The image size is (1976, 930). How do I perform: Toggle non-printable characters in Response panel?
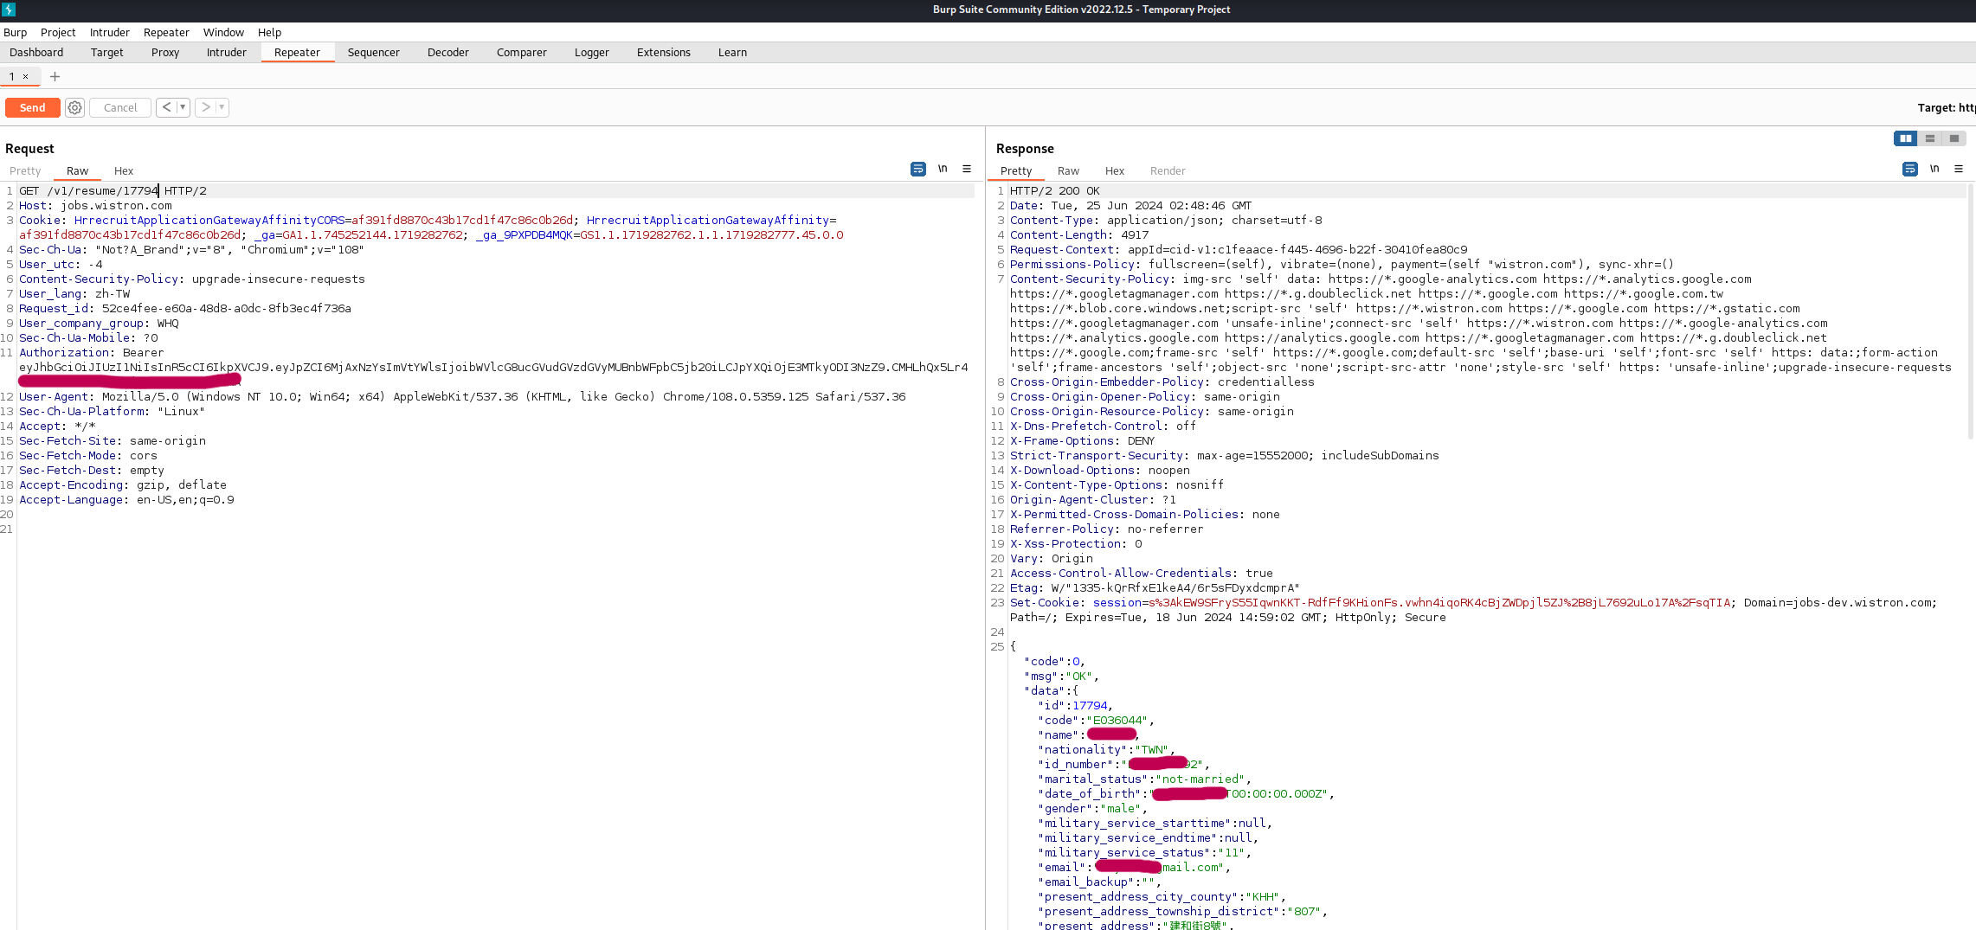1934,169
